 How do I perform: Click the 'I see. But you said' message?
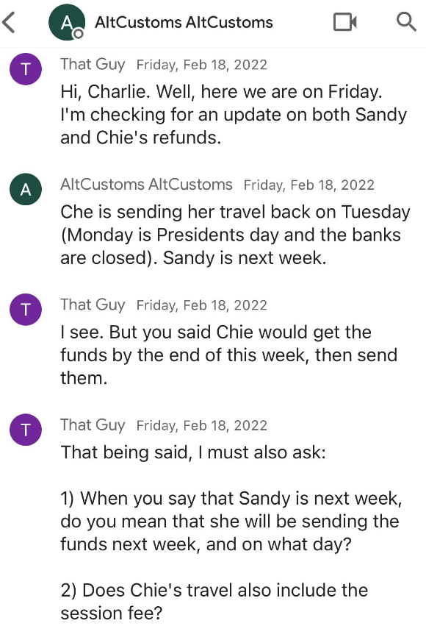pyautogui.click(x=228, y=355)
